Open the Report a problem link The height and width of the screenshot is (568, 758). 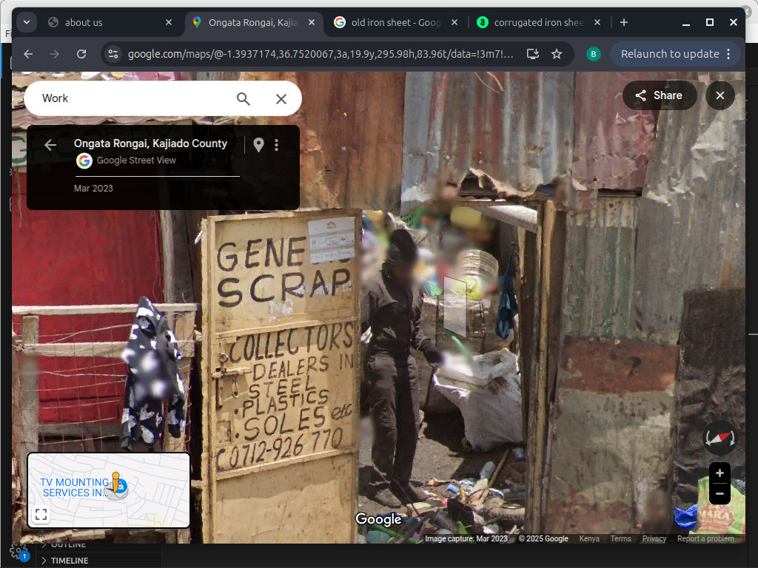(x=705, y=538)
